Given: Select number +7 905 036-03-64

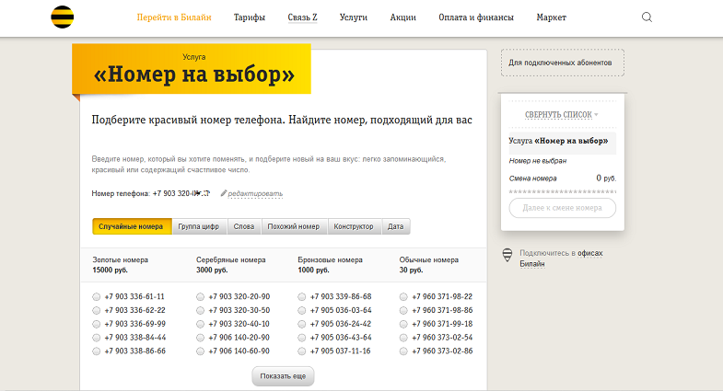Looking at the screenshot, I should [301, 310].
